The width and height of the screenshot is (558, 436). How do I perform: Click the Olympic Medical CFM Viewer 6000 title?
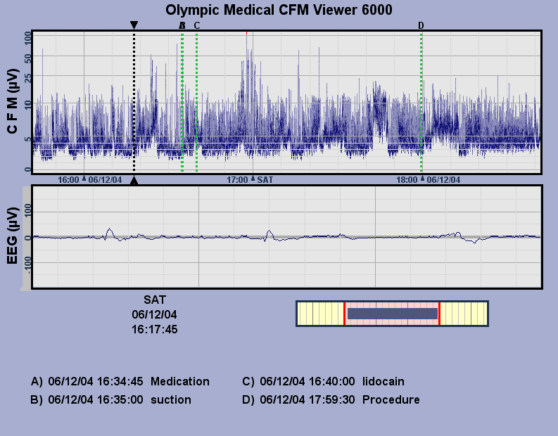click(279, 10)
